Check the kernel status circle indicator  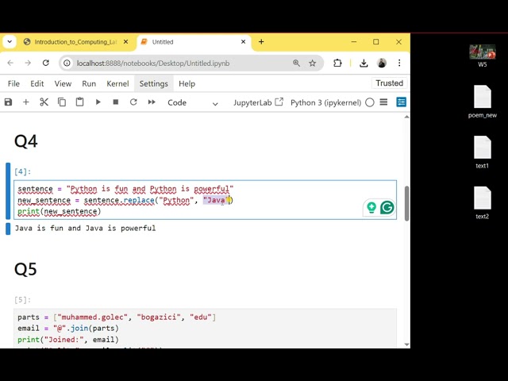click(x=370, y=102)
